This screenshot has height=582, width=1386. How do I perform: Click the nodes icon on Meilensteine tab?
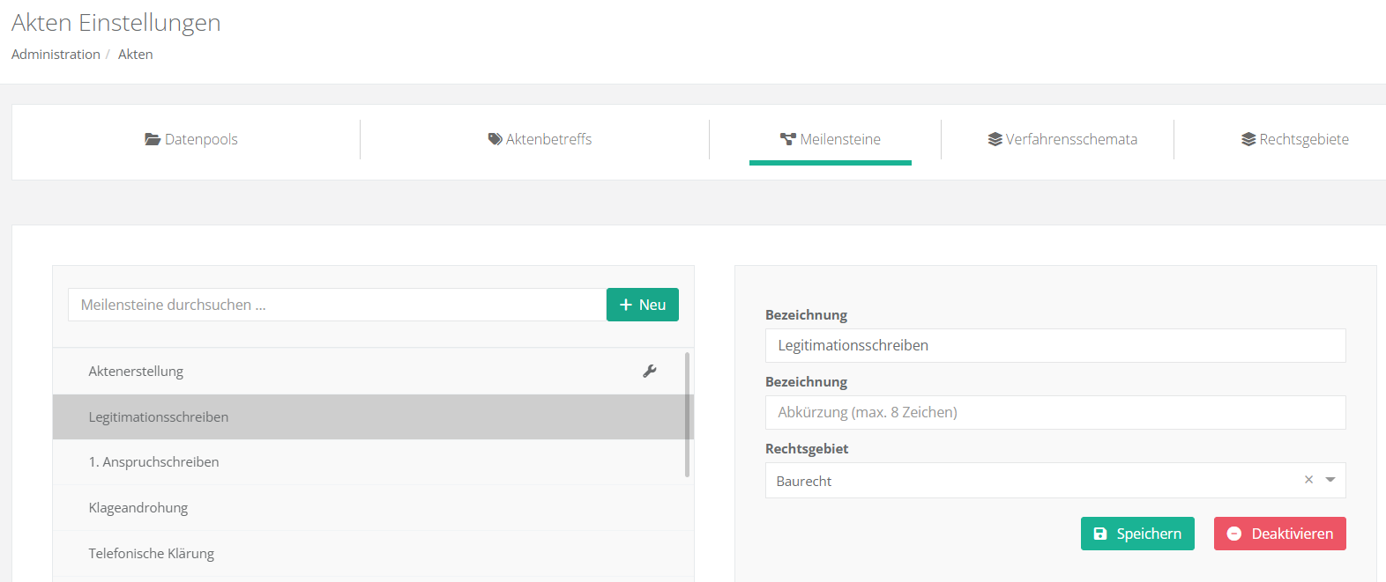788,139
